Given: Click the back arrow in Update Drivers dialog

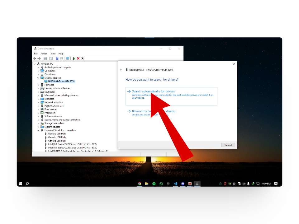Looking at the screenshot, I should (121, 70).
